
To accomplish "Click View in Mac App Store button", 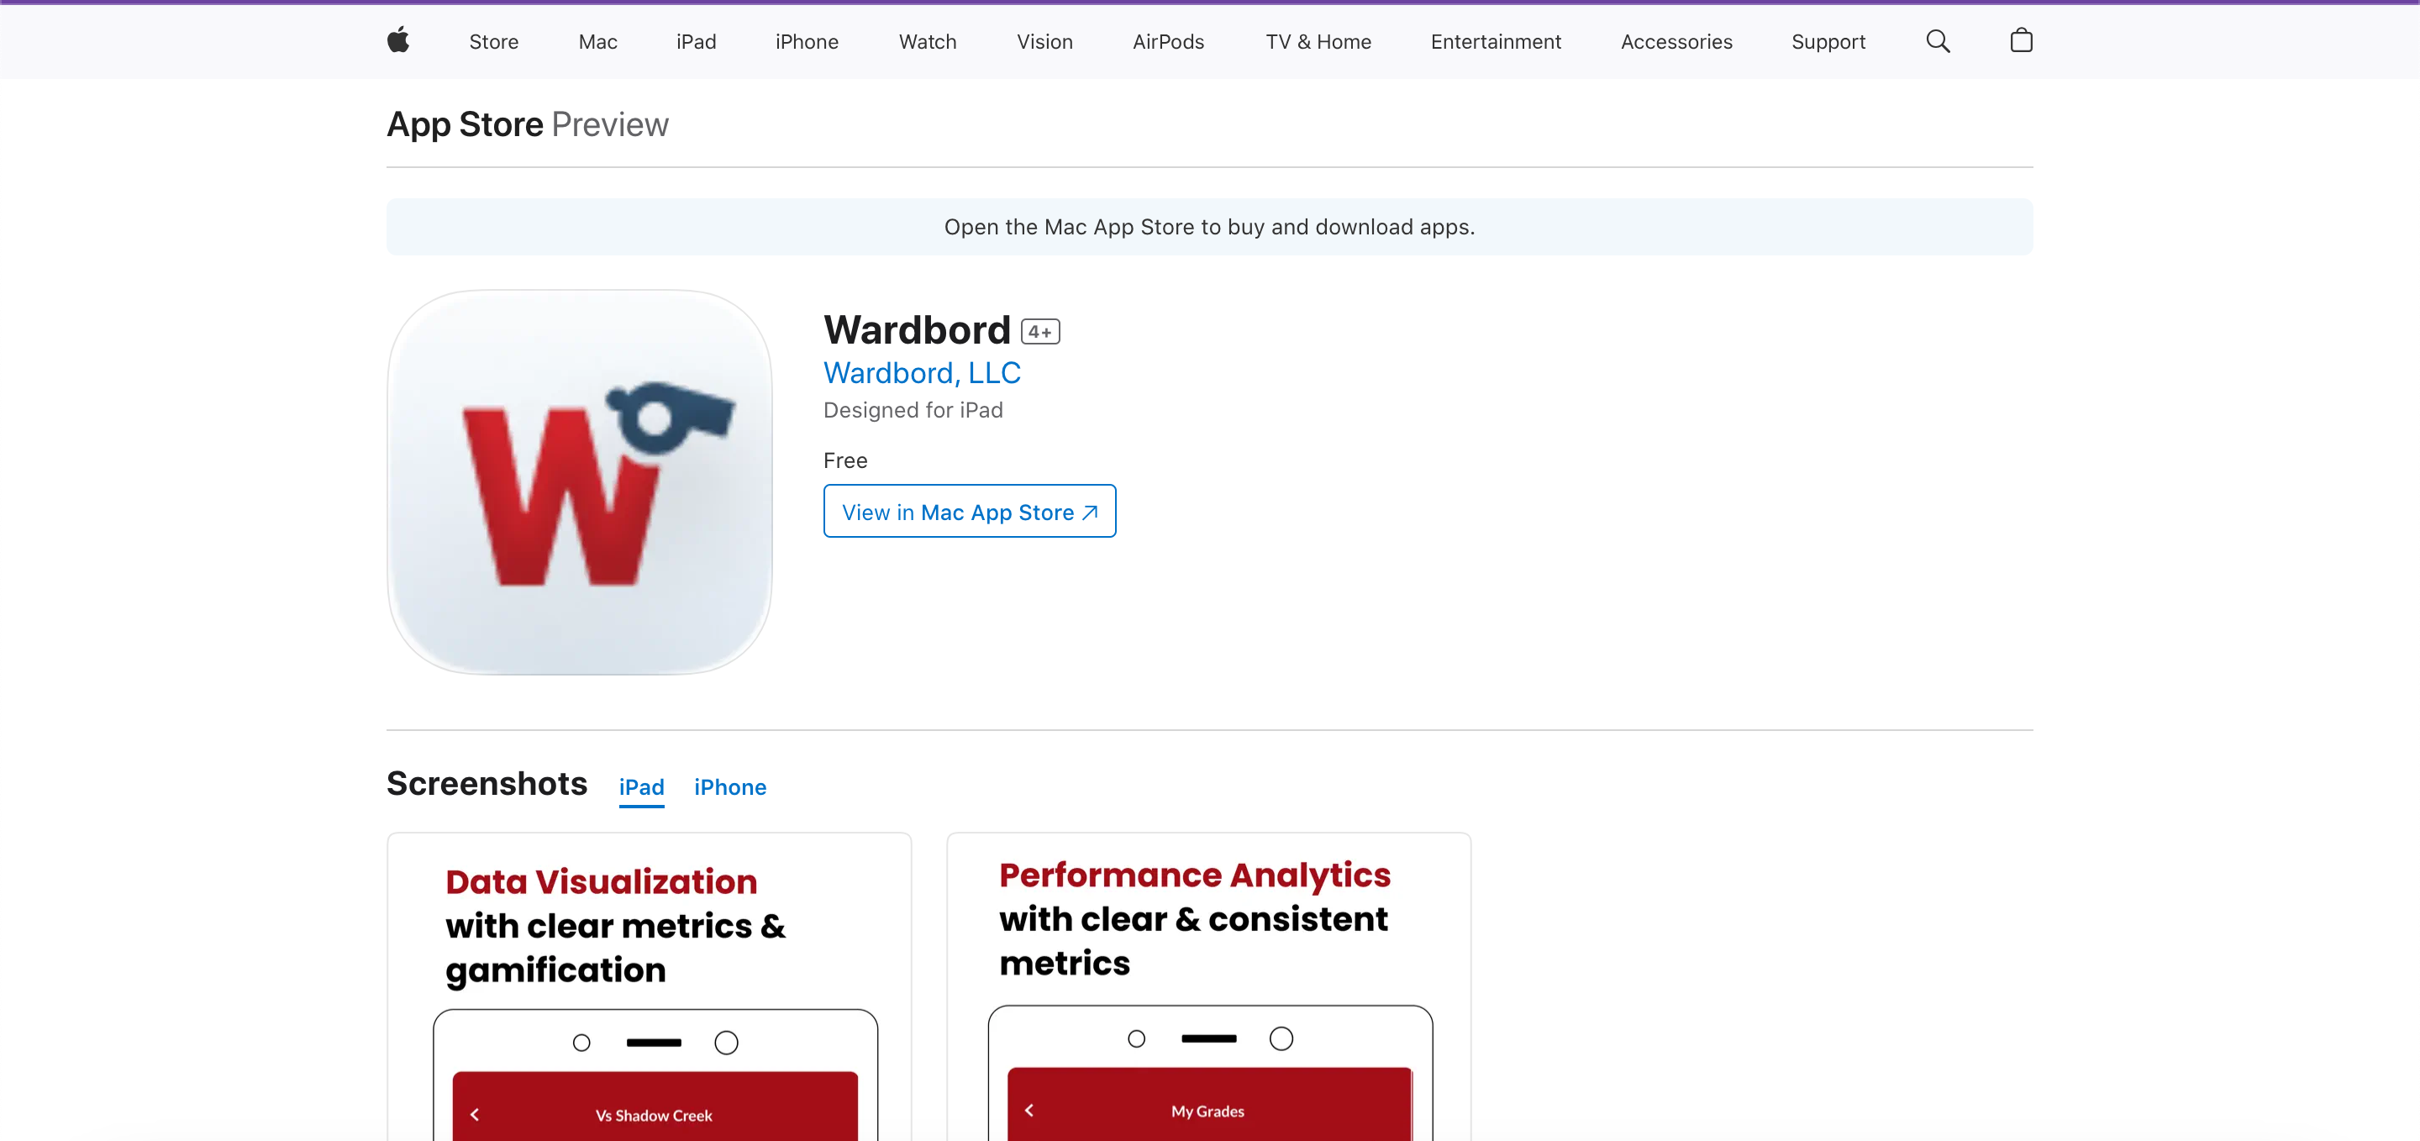I will (970, 511).
